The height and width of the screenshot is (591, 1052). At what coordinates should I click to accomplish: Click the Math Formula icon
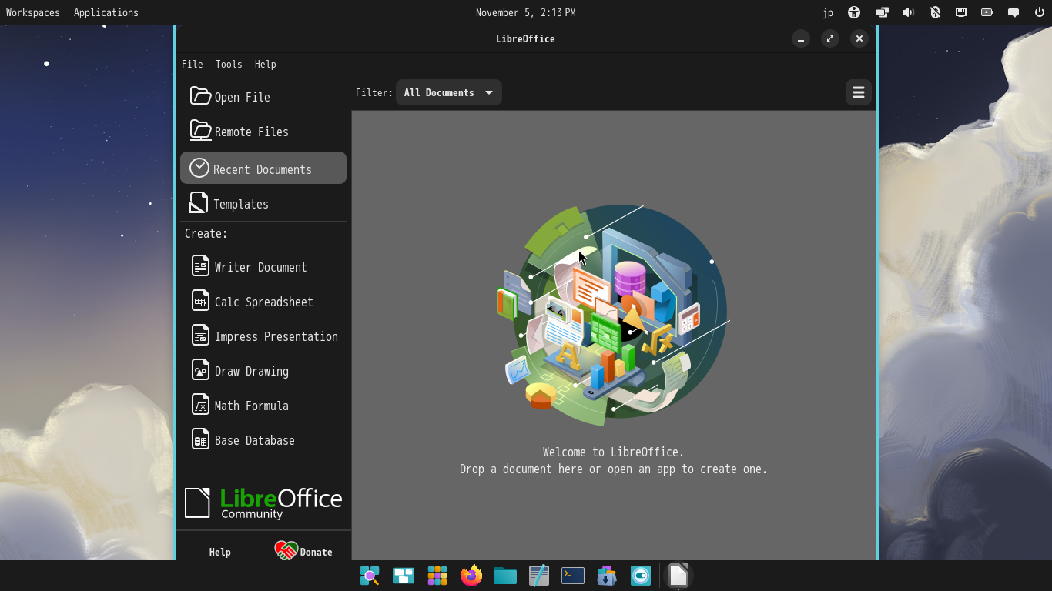tap(200, 405)
